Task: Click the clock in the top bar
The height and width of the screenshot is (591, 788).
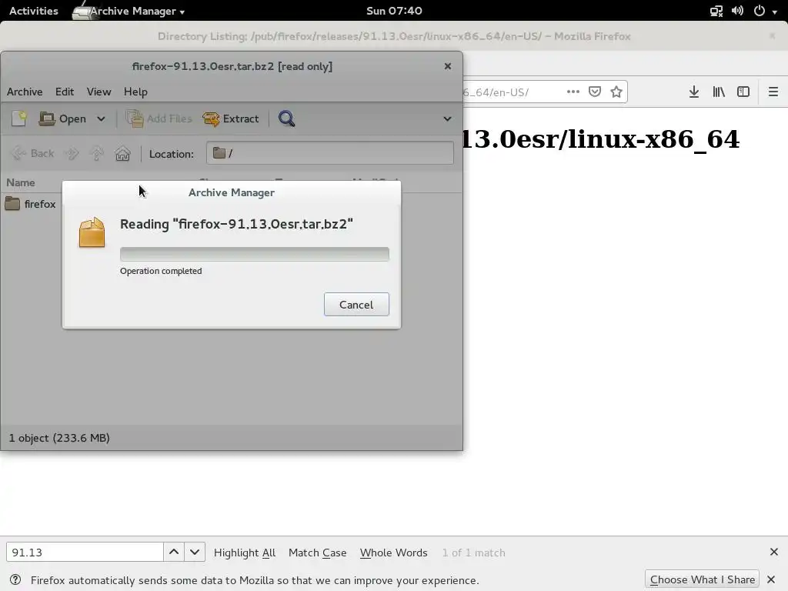Action: (x=394, y=11)
